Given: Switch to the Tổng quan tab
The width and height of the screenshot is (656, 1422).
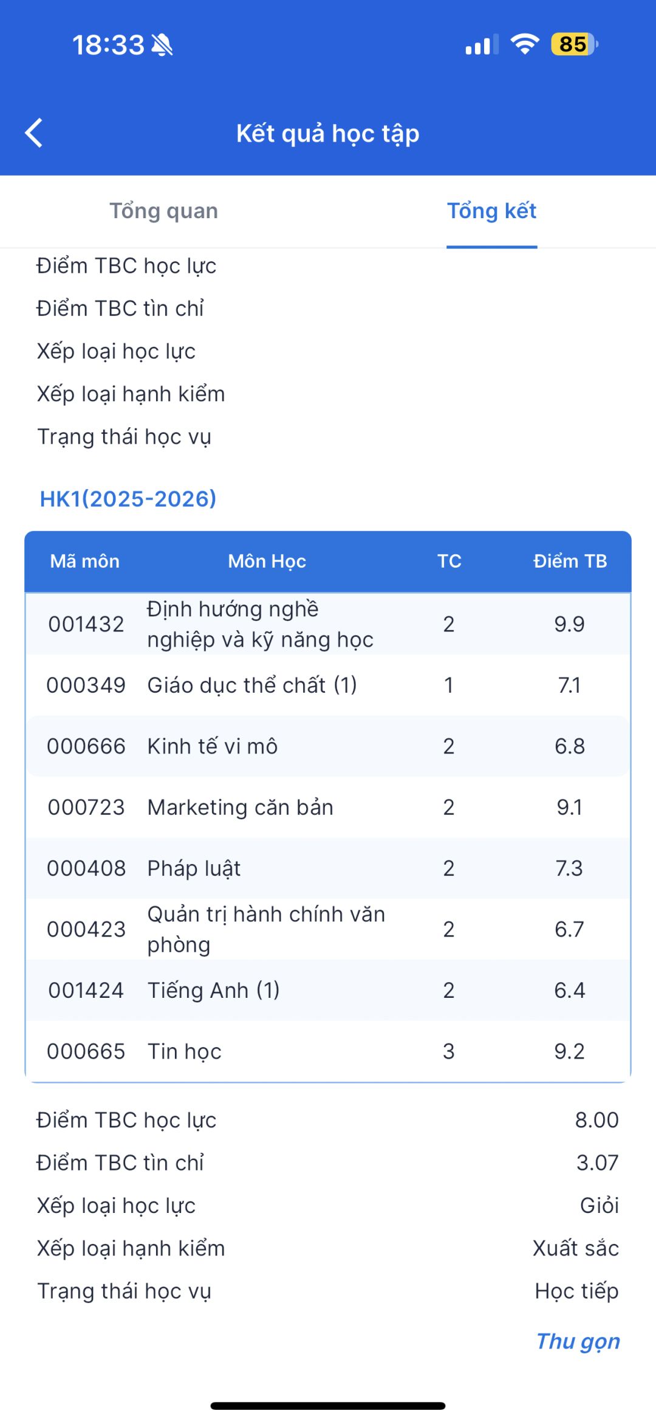Looking at the screenshot, I should 163,211.
